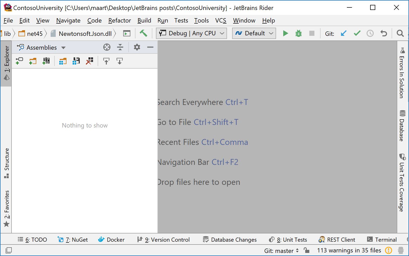Open the Debug | Any CPU configuration dropdown
This screenshot has height=256, width=409.
click(191, 33)
